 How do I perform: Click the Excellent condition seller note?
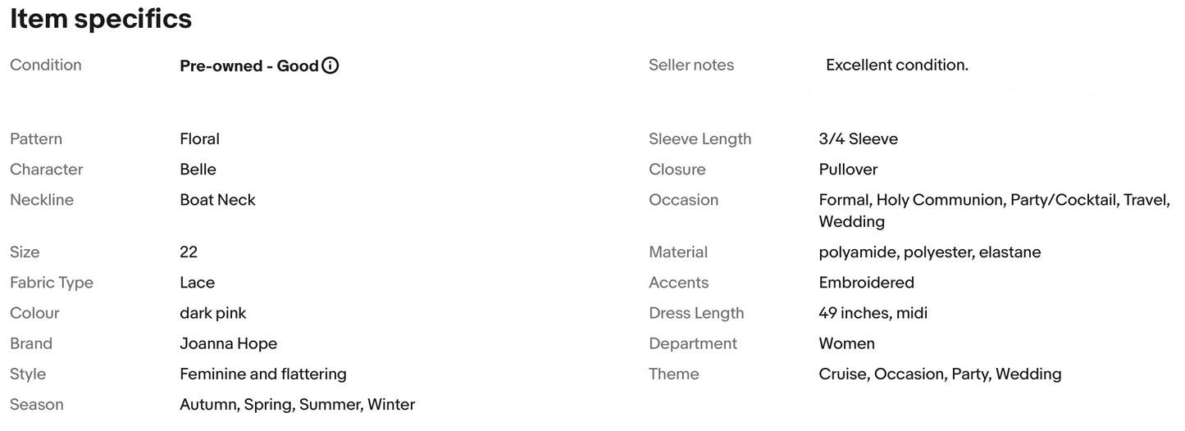tap(897, 65)
